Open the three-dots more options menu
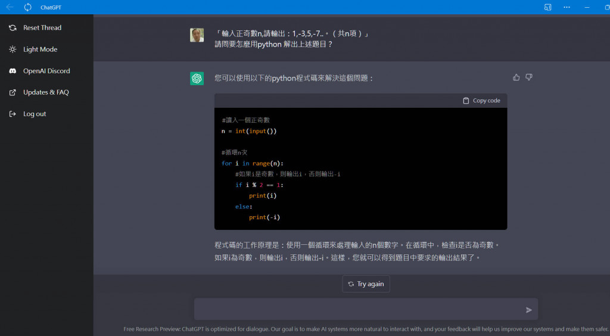610x336 pixels. [567, 7]
